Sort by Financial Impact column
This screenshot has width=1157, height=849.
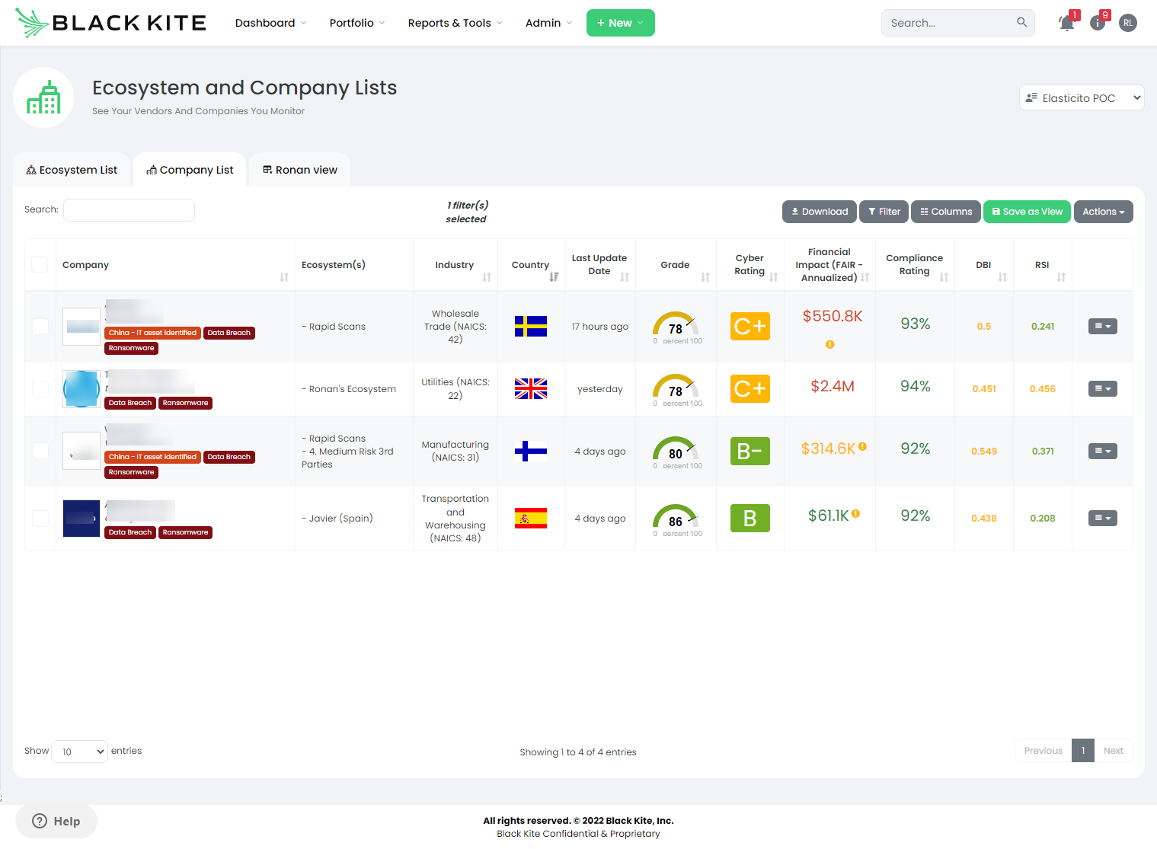click(865, 277)
